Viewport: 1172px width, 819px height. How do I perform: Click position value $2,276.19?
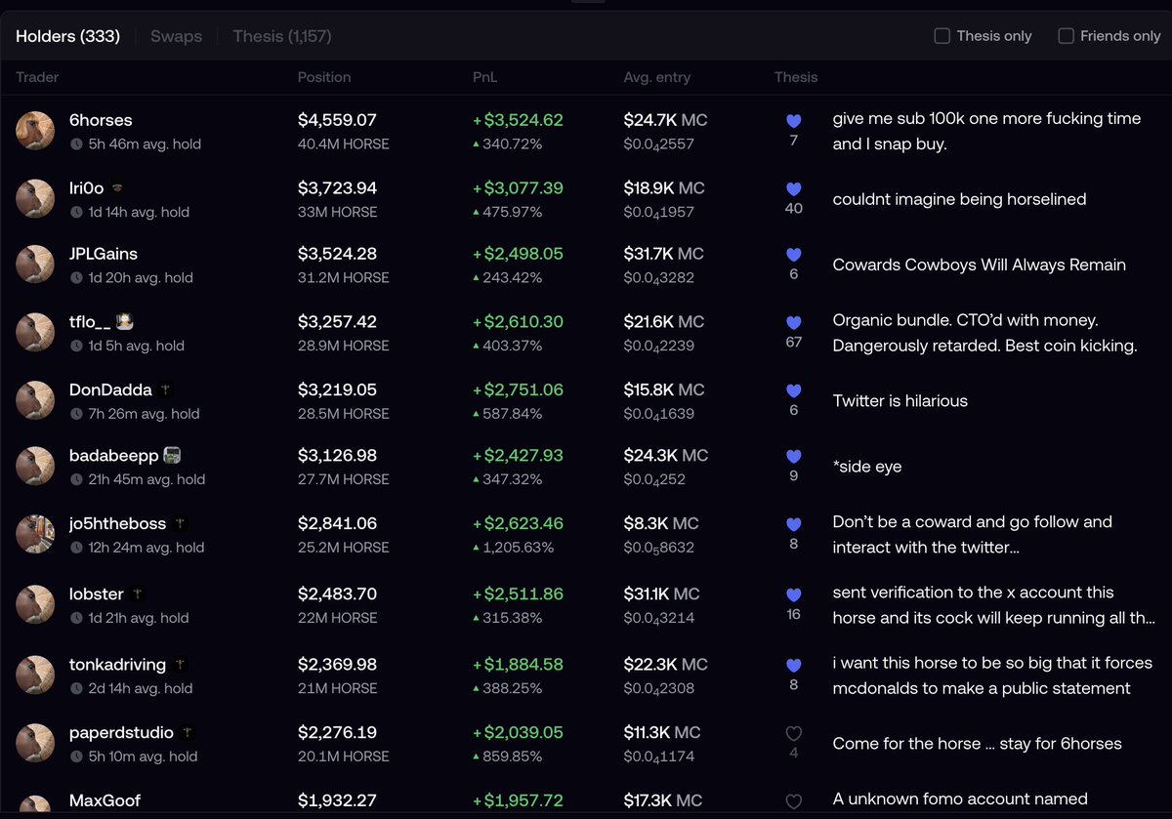(x=337, y=732)
